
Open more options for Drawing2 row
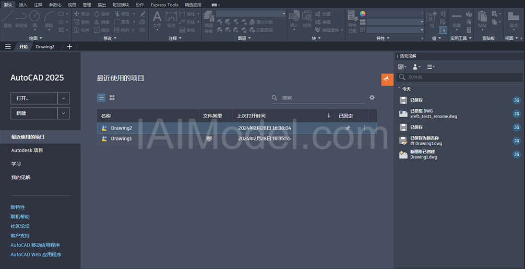(x=364, y=128)
